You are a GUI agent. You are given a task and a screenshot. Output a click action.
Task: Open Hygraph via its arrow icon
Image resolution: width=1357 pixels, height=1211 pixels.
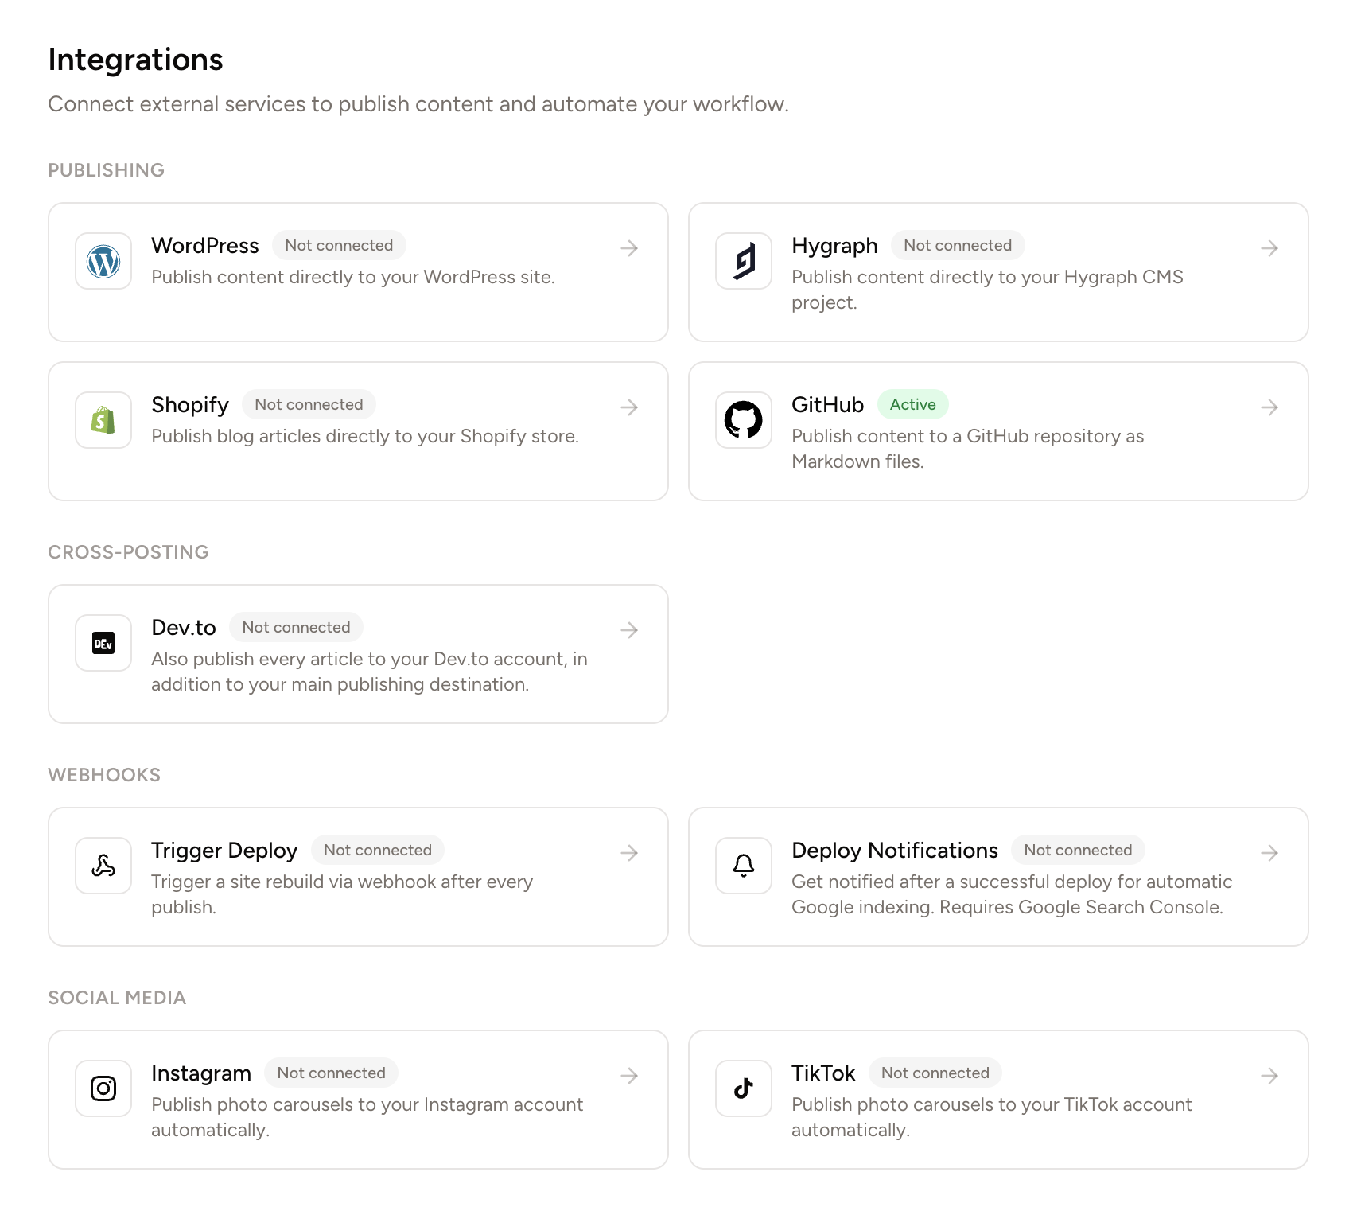(1270, 248)
